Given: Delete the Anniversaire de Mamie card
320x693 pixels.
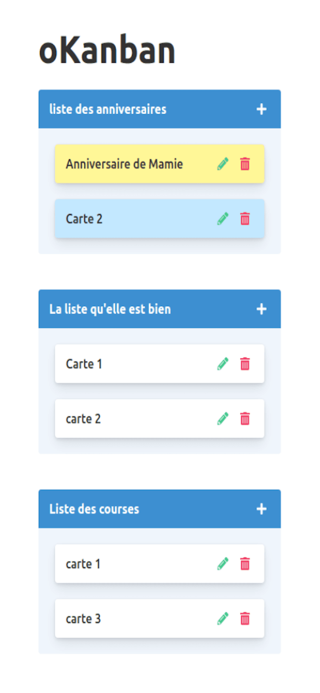Looking at the screenshot, I should click(x=245, y=164).
